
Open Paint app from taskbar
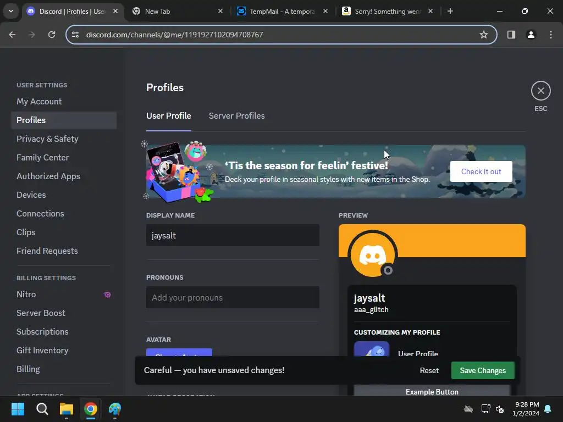[115, 409]
